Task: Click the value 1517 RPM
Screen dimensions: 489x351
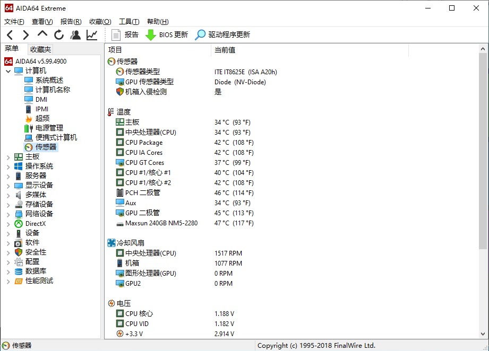Action: pos(228,253)
